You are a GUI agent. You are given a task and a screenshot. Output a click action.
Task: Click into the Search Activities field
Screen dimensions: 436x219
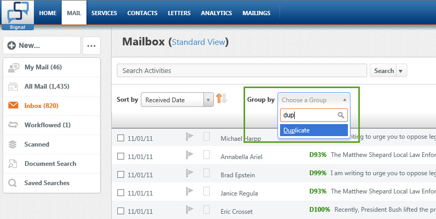(x=242, y=70)
